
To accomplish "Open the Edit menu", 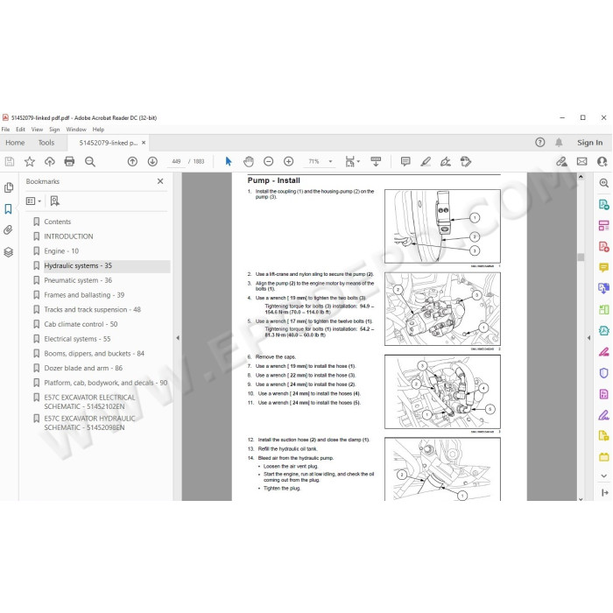I will pos(21,130).
